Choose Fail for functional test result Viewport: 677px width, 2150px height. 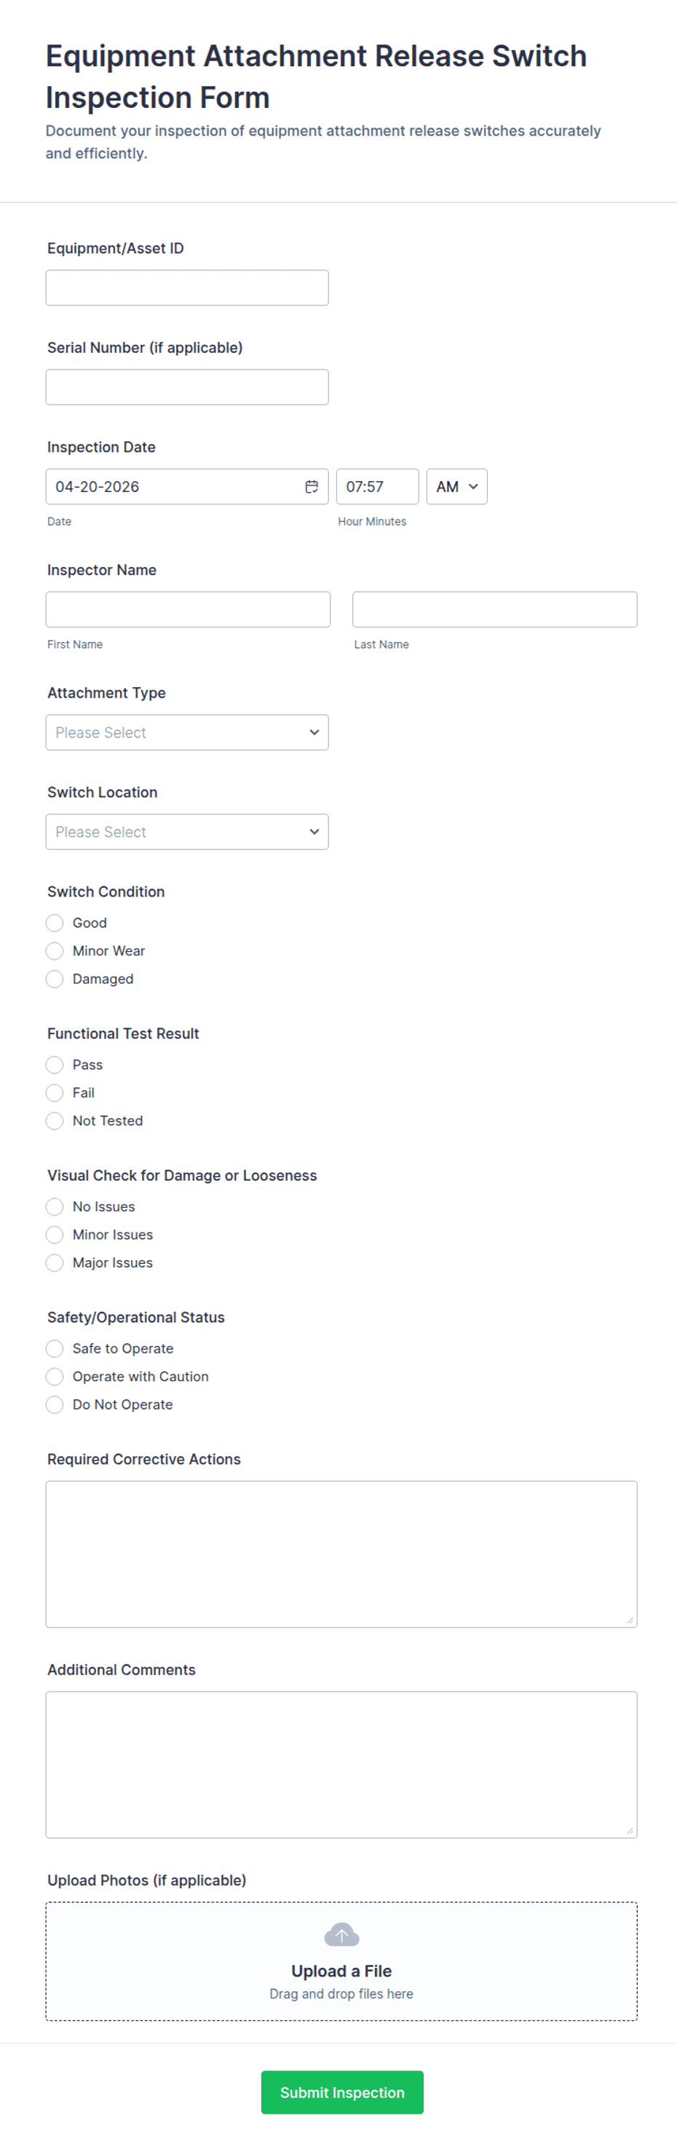coord(55,1092)
